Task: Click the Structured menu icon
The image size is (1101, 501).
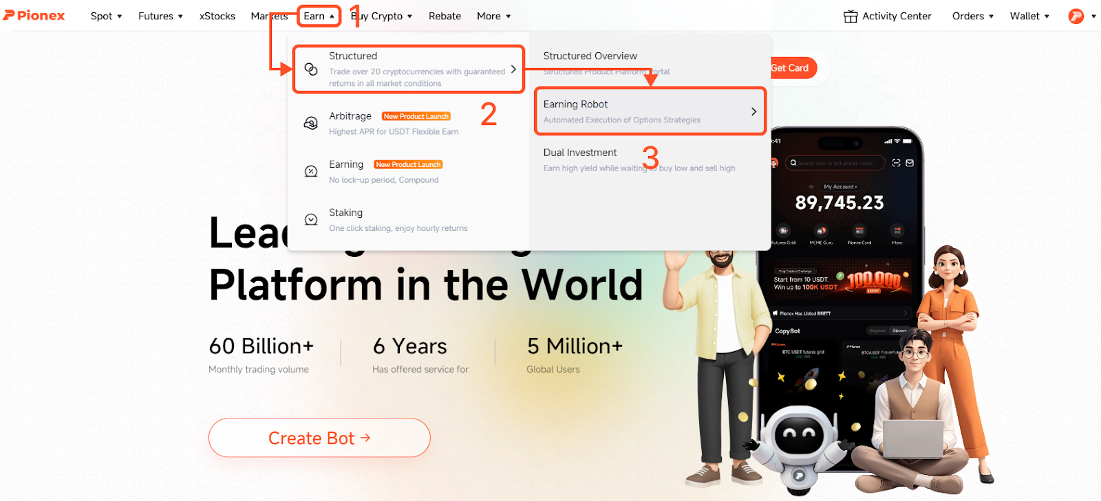Action: point(311,69)
